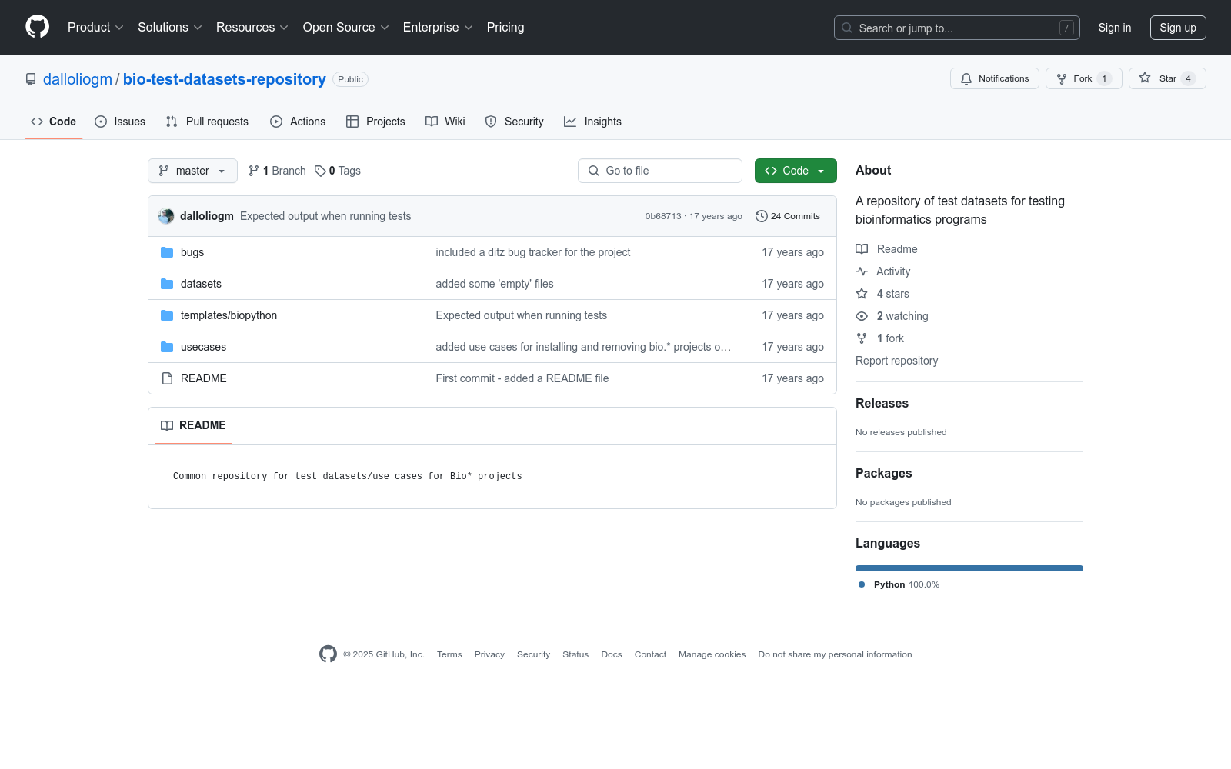Click the book icon beside Readme
Viewport: 1231px width, 769px height.
point(862,249)
